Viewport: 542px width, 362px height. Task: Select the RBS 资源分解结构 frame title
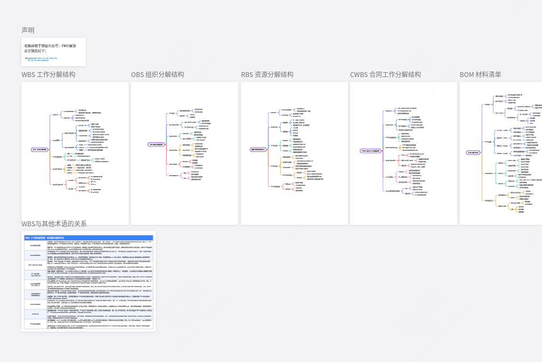[267, 75]
